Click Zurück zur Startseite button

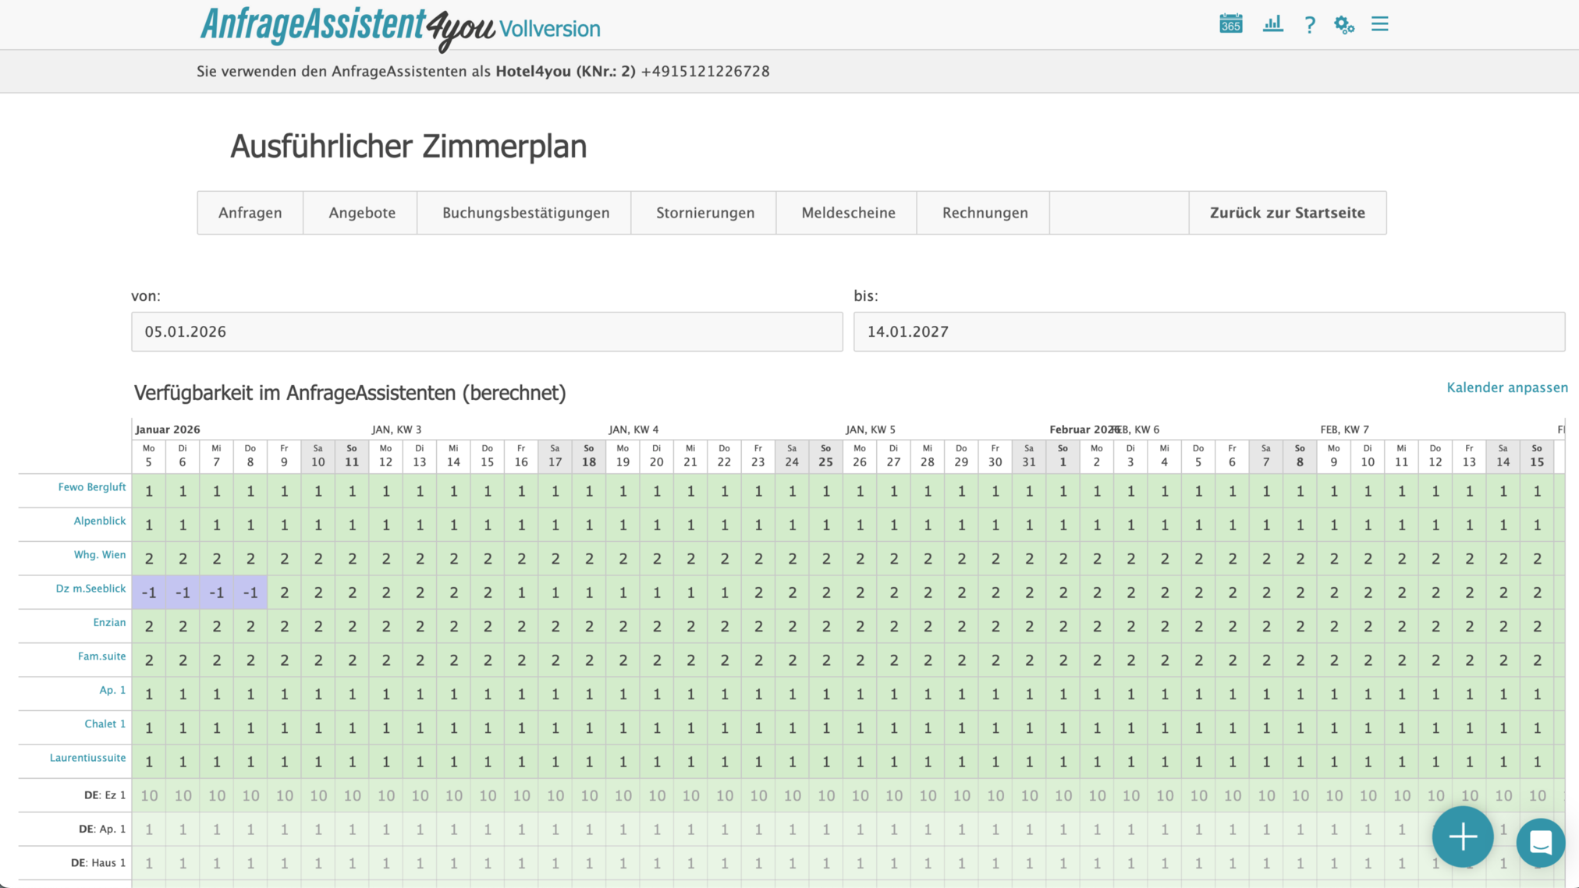click(1287, 213)
